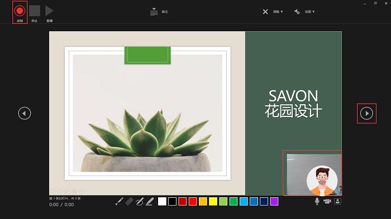Pick the medium blue ink color
Screen dimensions: 391x219
tap(254, 201)
